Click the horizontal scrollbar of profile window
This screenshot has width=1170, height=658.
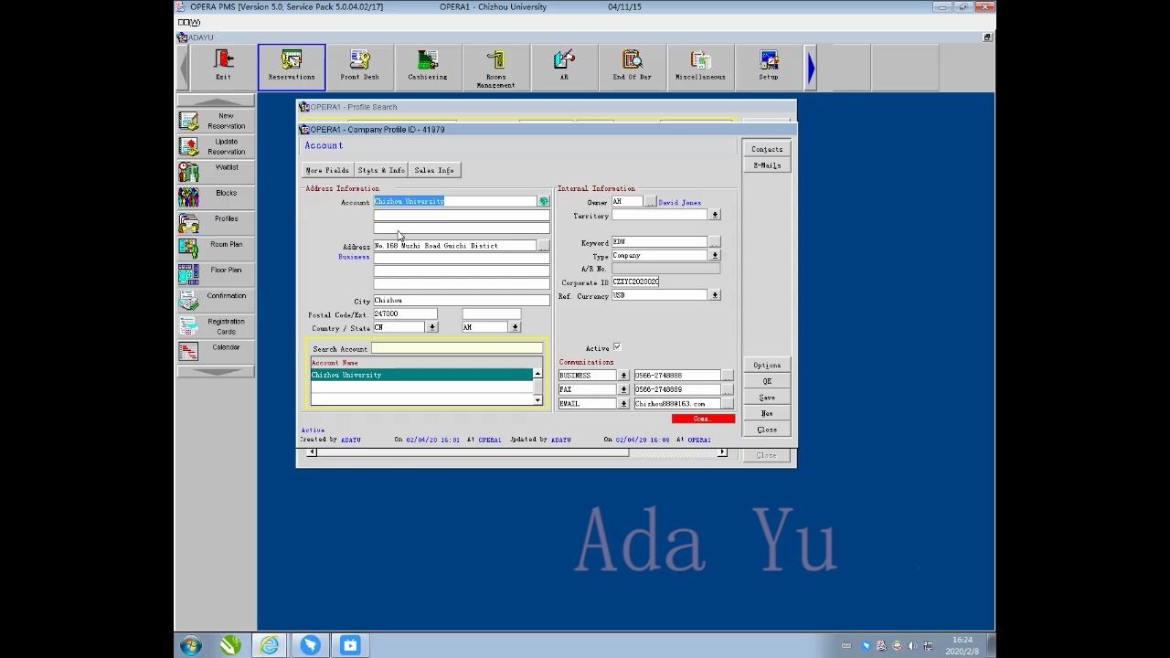pyautogui.click(x=516, y=452)
